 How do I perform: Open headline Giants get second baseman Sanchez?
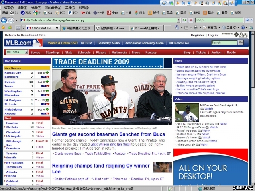108,134
